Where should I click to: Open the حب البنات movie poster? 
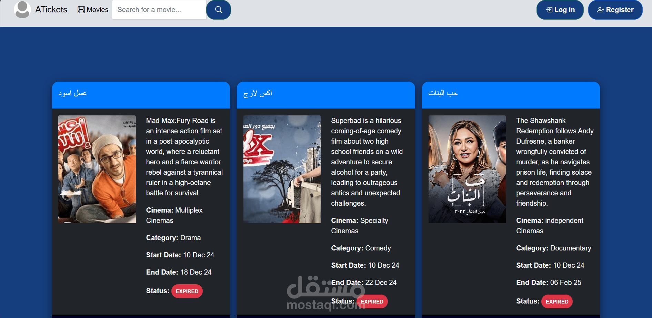(x=467, y=169)
